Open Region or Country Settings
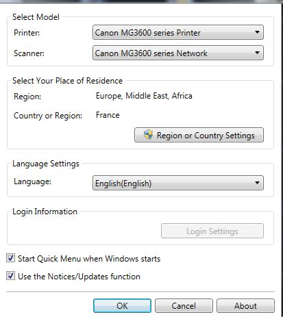The width and height of the screenshot is (283, 317). [x=199, y=135]
